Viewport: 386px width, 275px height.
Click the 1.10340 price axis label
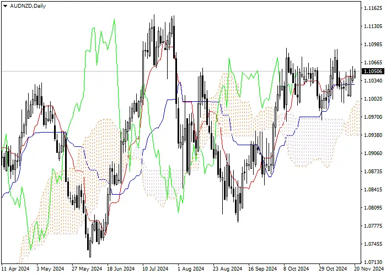point(373,81)
